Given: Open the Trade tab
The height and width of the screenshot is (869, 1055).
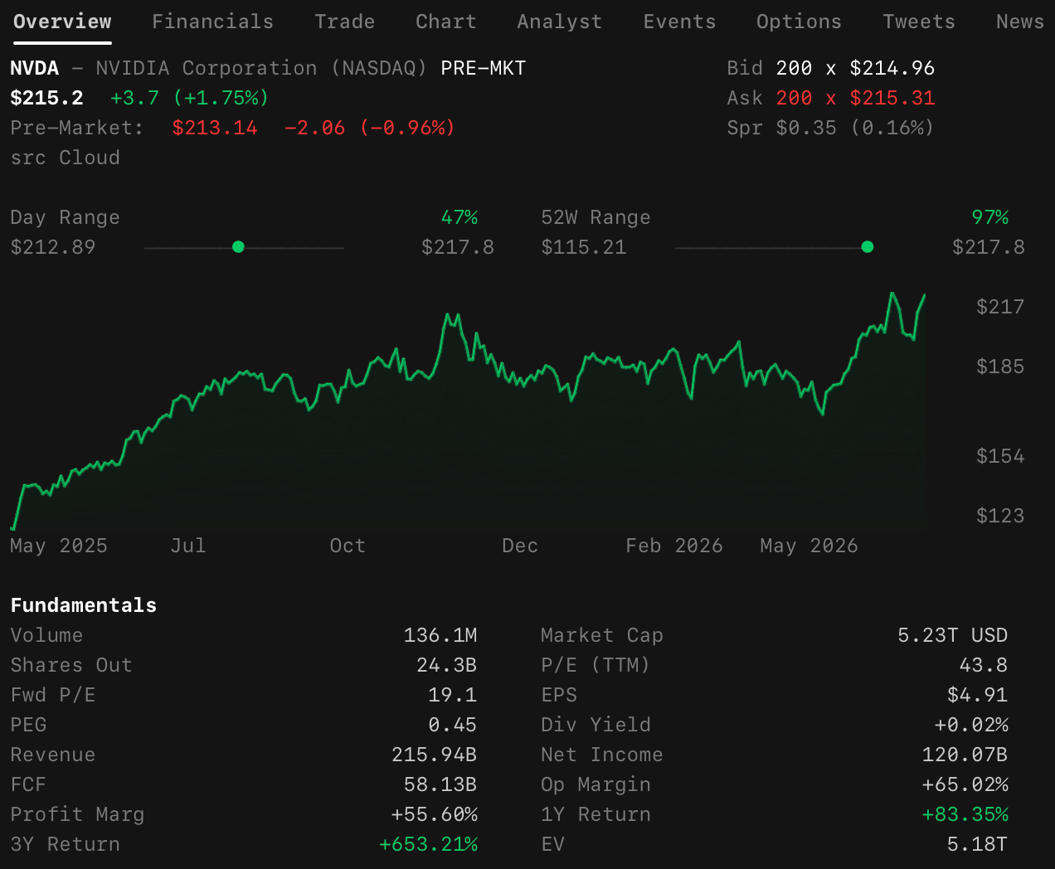Looking at the screenshot, I should (x=344, y=22).
